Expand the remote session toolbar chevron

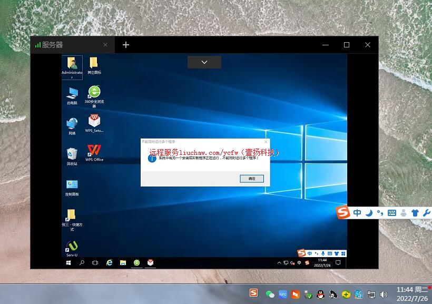(x=204, y=62)
